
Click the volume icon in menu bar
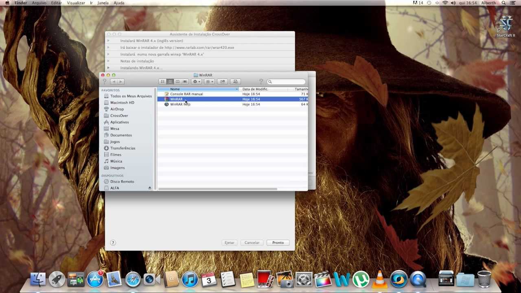tap(453, 3)
